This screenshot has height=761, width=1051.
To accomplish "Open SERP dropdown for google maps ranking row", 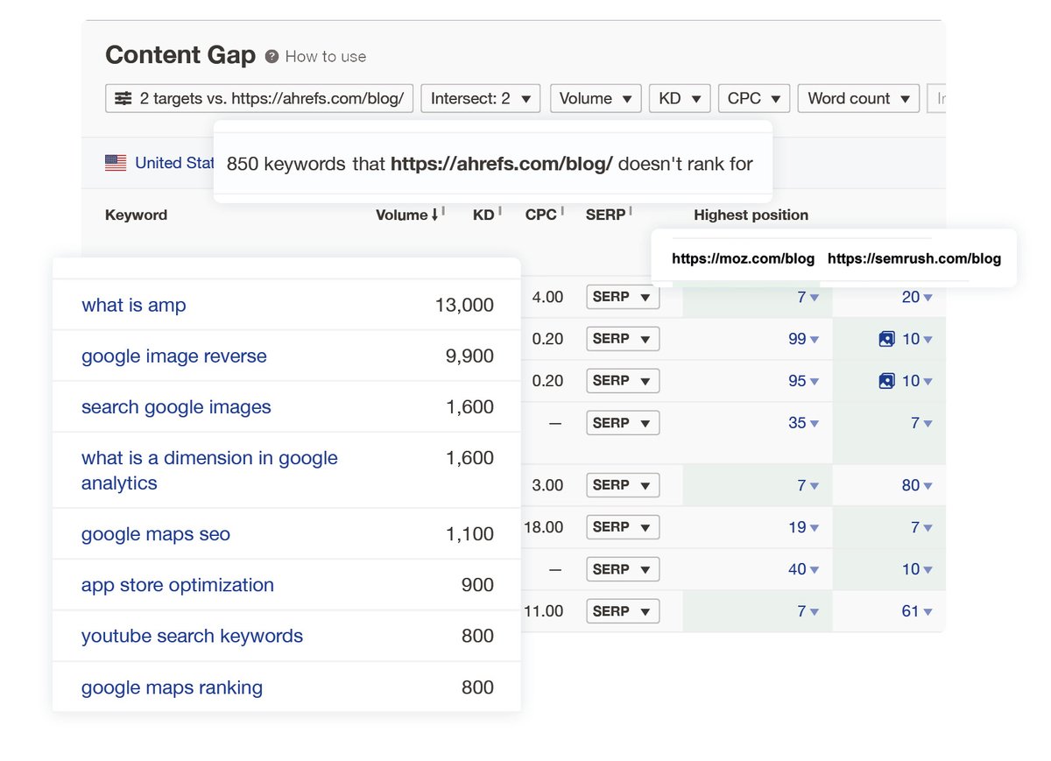I will [622, 611].
